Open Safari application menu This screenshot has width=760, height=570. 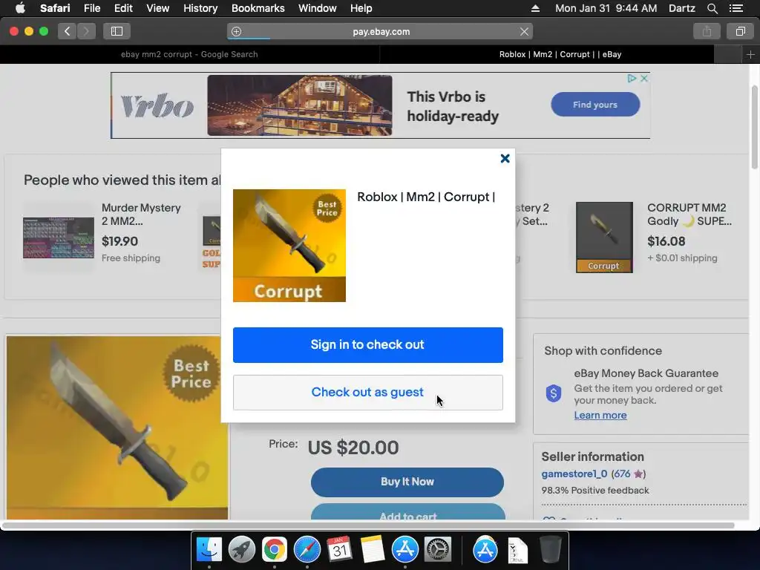pos(55,8)
